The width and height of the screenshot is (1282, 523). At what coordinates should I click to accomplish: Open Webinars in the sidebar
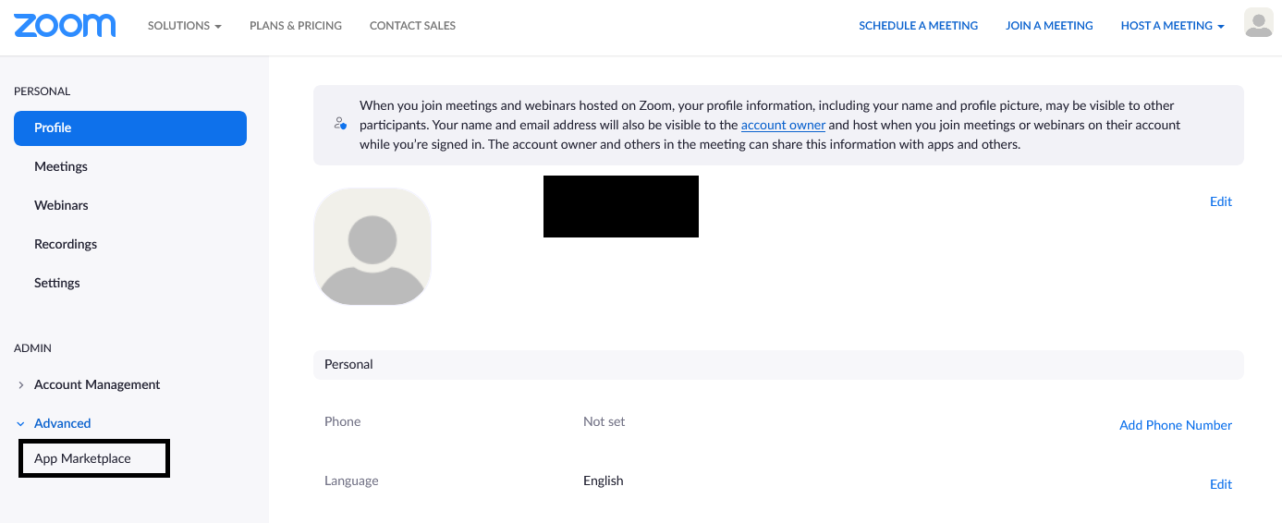61,205
